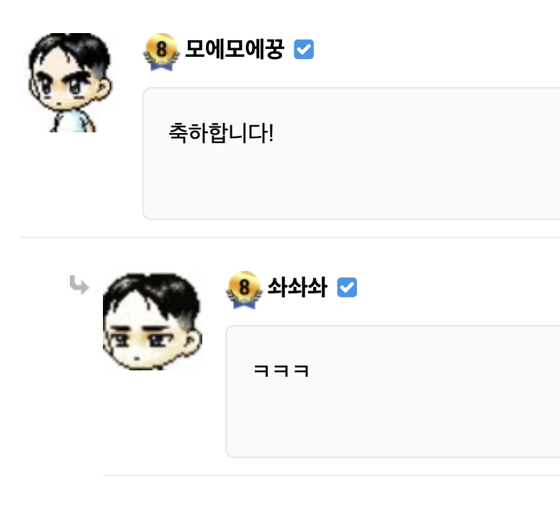
Task: Click the blue verified checkmark next to 모에모에꿍
Action: (x=304, y=50)
